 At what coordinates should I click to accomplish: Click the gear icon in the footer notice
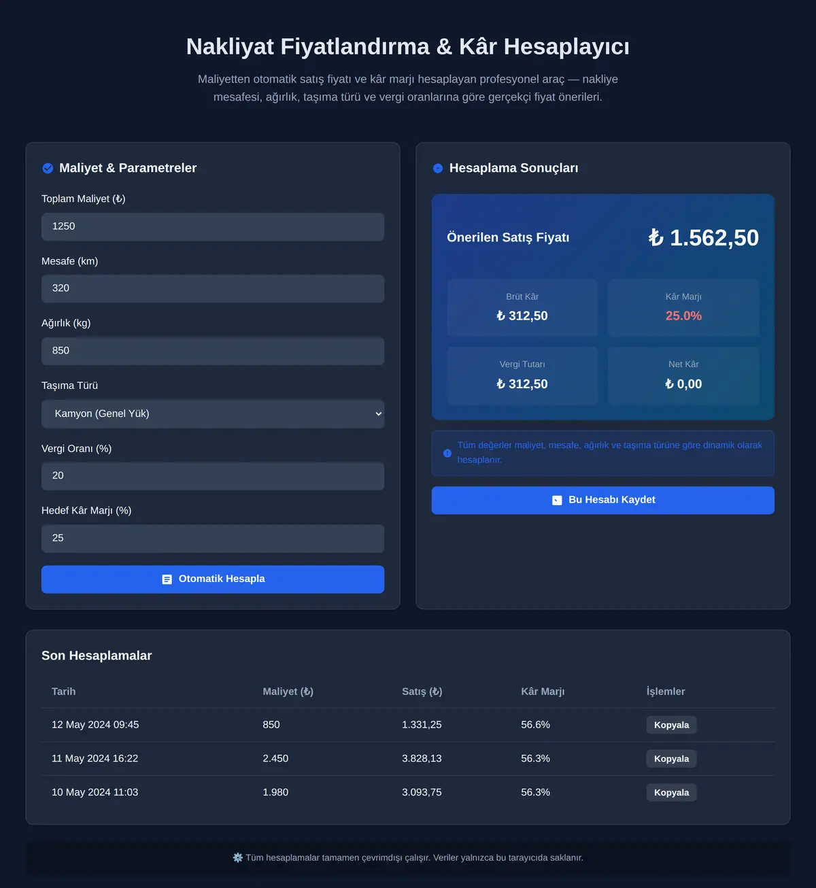[x=238, y=857]
